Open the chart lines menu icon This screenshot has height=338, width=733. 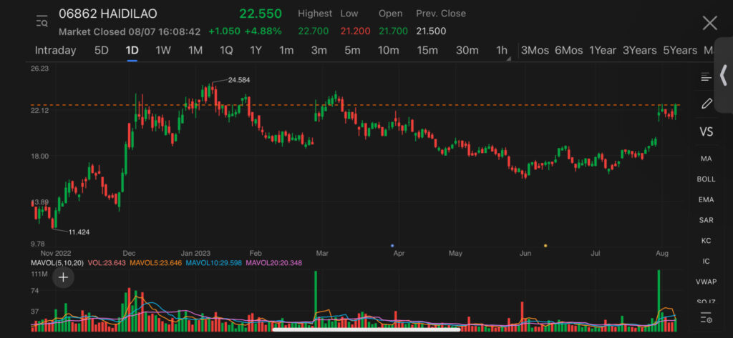click(706, 77)
